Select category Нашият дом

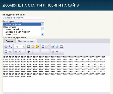(22, 27)
